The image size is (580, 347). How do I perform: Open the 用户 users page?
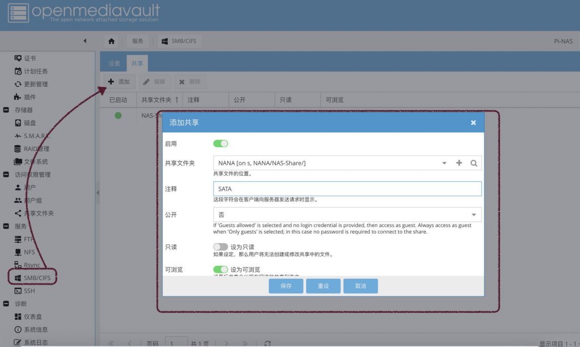pos(25,187)
